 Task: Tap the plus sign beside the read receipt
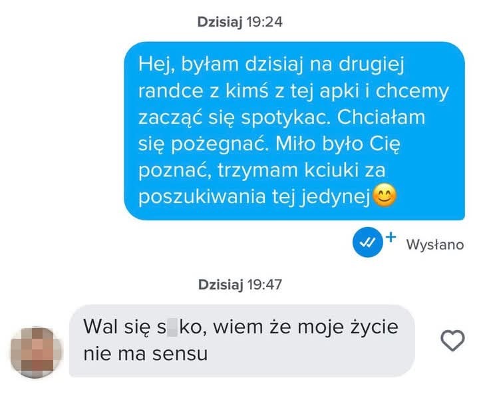coord(391,237)
